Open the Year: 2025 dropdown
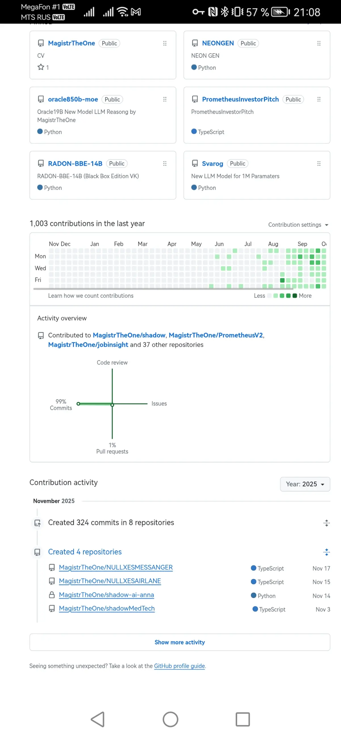Viewport: 341px width, 738px height. click(x=305, y=484)
